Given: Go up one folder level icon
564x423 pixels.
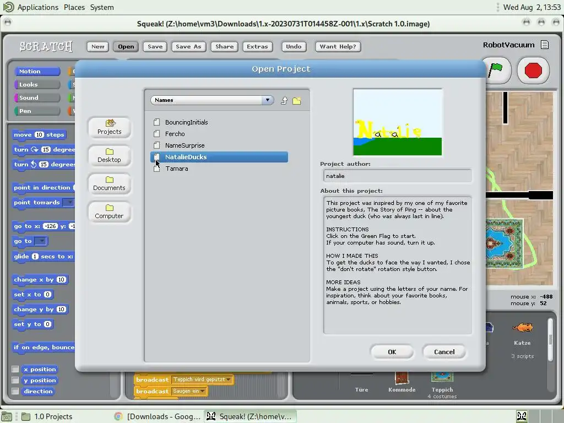Looking at the screenshot, I should (284, 101).
